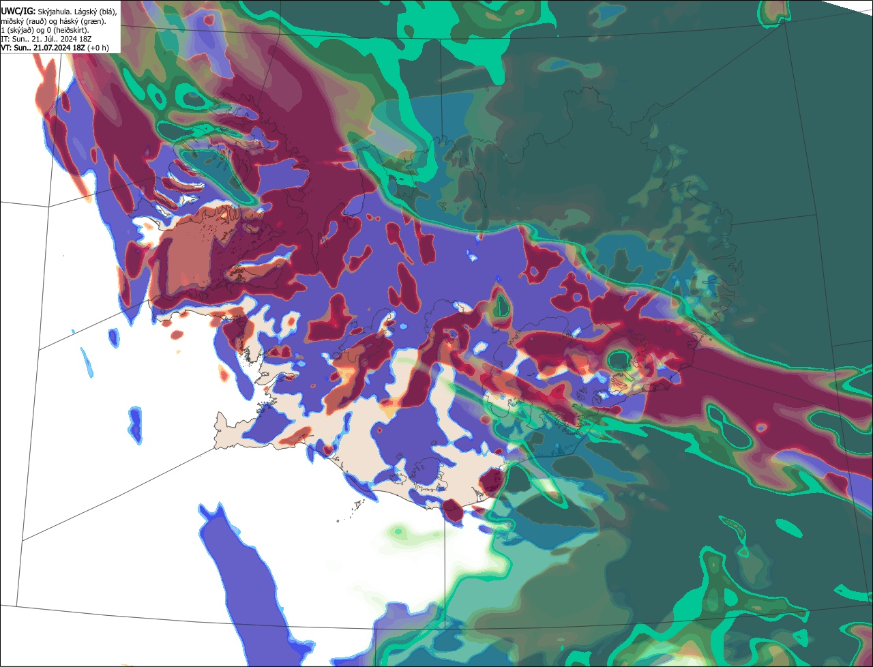
Task: Click the bold "VT: Sun.. 21.07.2024 18Z" text
Action: [43, 48]
